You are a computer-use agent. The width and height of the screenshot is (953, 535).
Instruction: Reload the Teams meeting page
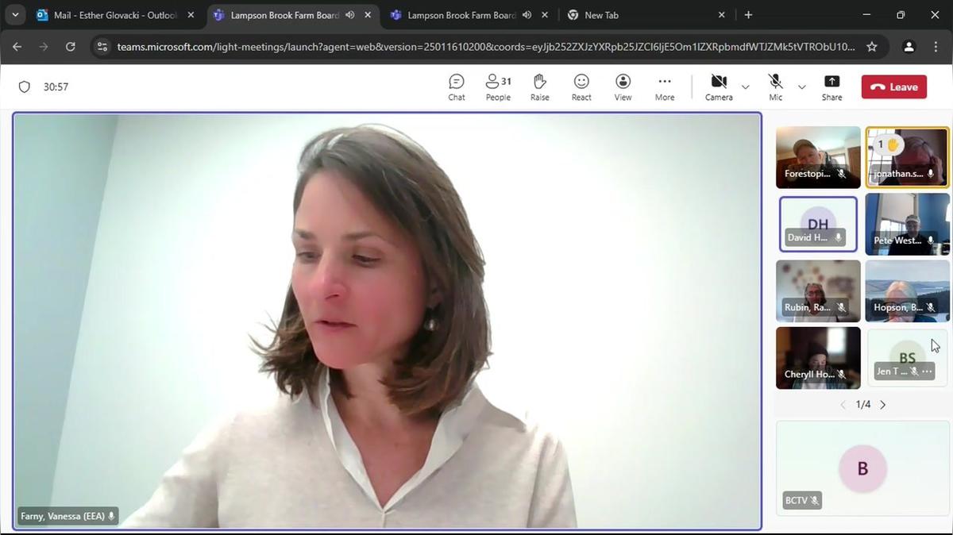70,47
